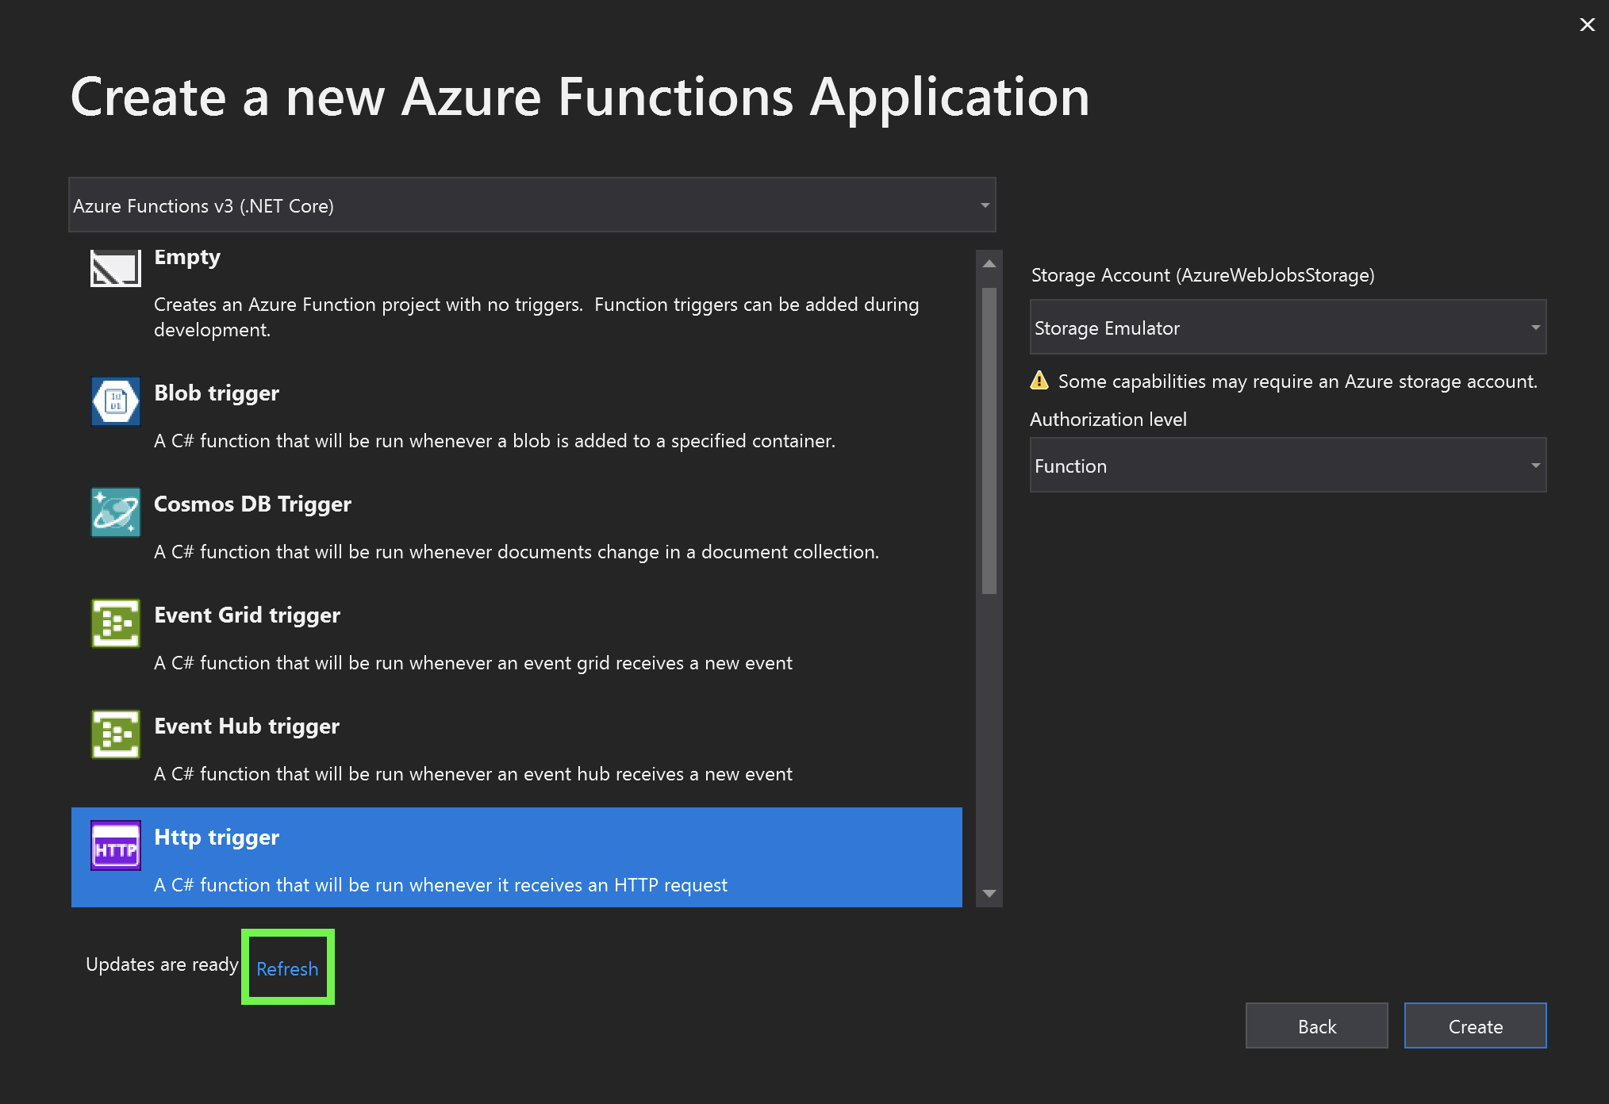Click the Event Grid trigger icon
1609x1104 pixels.
pyautogui.click(x=115, y=623)
